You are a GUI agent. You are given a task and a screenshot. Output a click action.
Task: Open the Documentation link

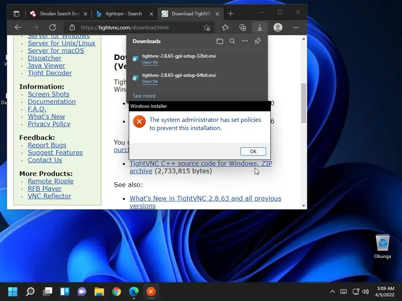tap(51, 102)
